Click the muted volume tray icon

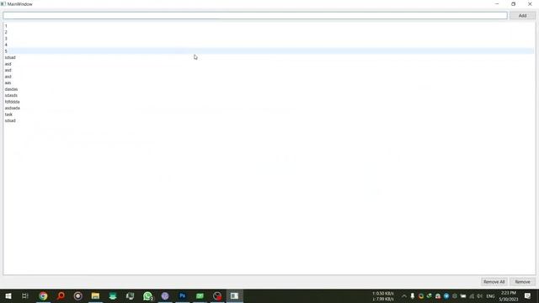pyautogui.click(x=479, y=296)
